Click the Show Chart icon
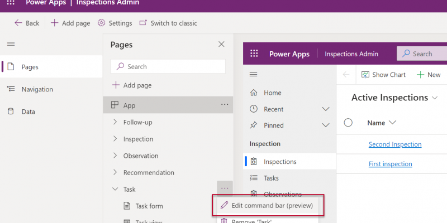 365,75
